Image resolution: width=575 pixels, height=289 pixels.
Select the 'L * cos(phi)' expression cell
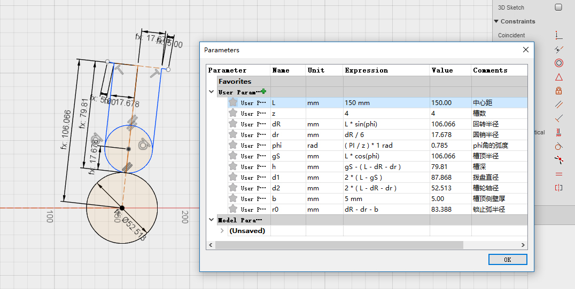pyautogui.click(x=386, y=156)
